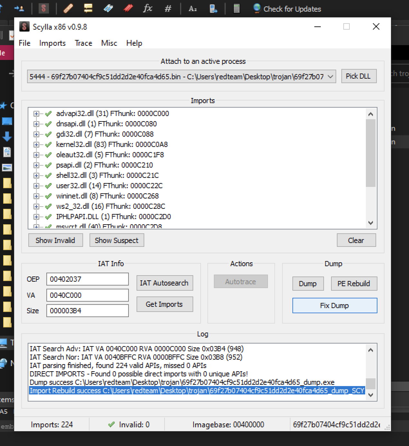Click the Log panel scroll up arrow
Screen dimensions: 409x446
click(371, 350)
